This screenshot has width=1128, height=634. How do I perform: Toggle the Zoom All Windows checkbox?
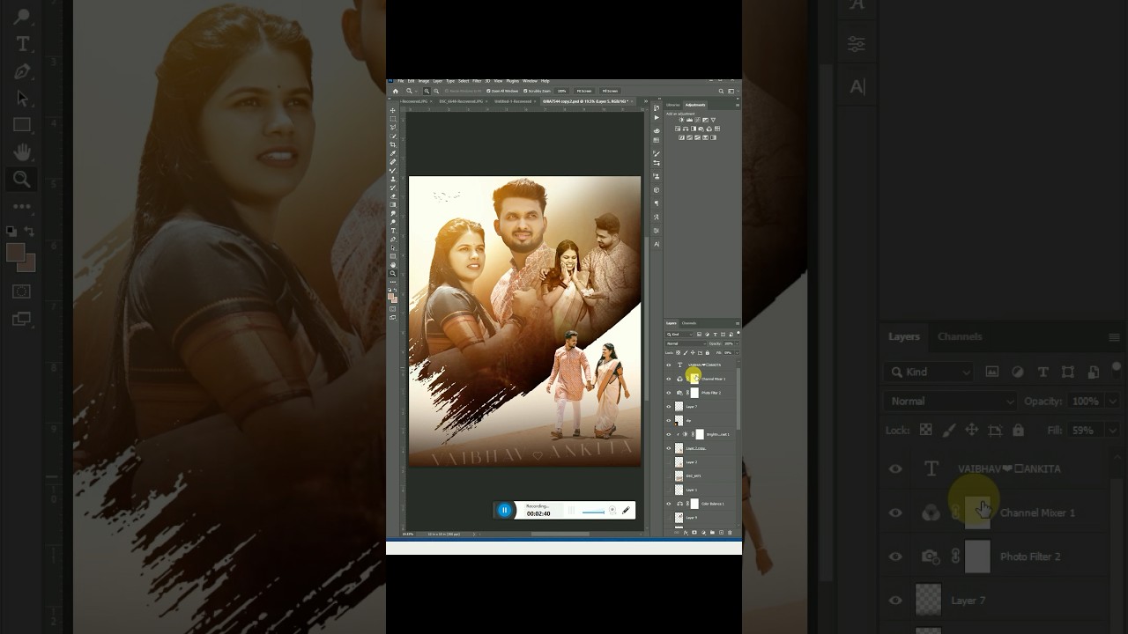tap(488, 91)
